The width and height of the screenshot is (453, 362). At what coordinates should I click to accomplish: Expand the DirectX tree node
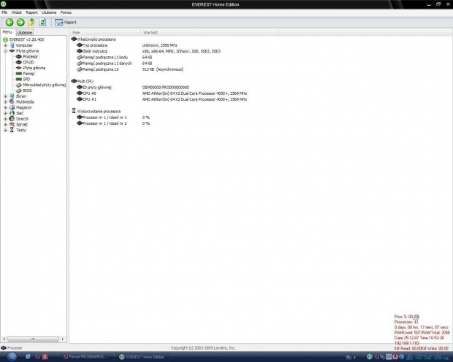pos(5,119)
